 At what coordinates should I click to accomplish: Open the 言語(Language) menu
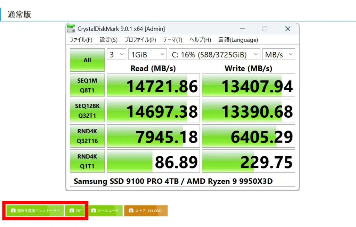click(238, 40)
